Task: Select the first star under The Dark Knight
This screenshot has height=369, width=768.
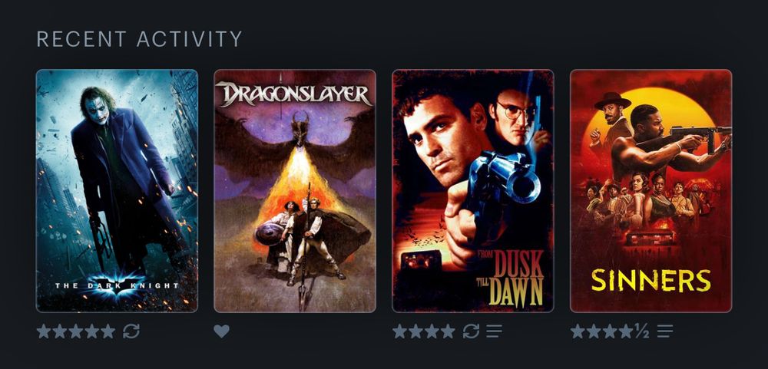Action: (44, 331)
